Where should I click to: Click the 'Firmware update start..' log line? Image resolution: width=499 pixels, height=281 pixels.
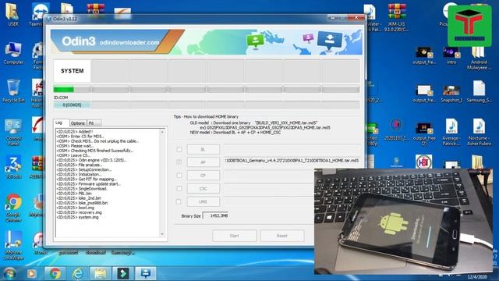(89, 184)
